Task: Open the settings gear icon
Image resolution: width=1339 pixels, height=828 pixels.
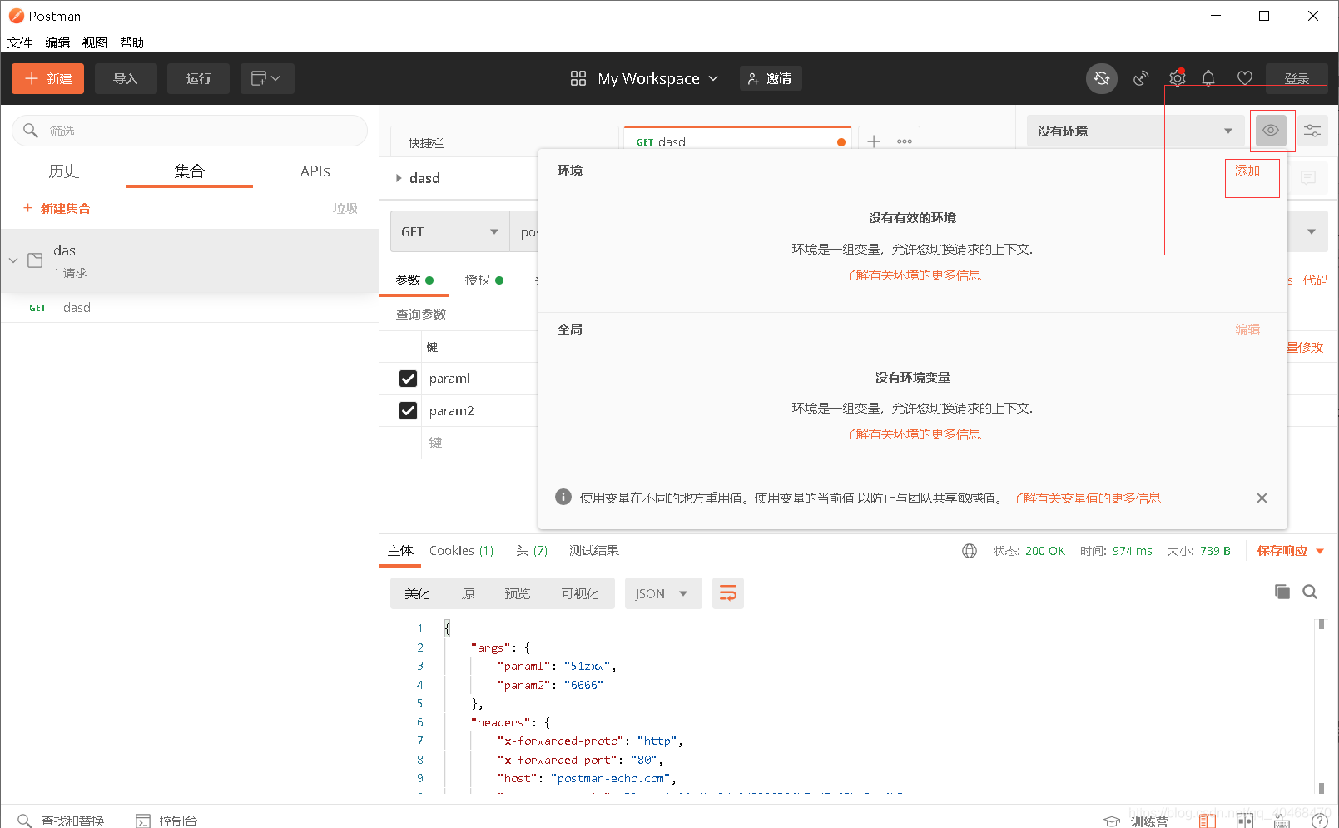Action: tap(1177, 78)
